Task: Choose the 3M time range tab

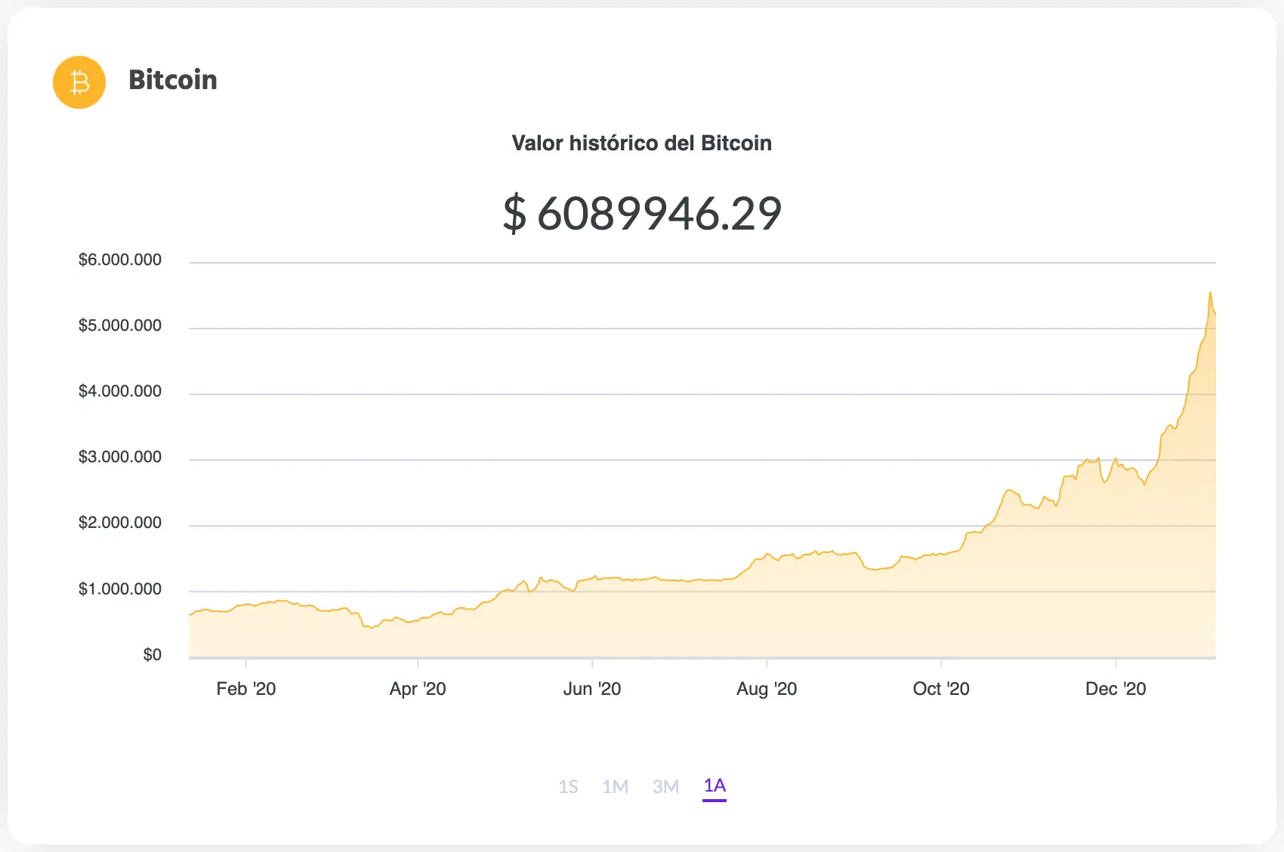Action: (x=666, y=787)
